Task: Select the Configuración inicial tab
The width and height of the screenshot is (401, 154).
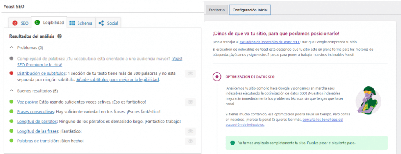Action: [250, 10]
